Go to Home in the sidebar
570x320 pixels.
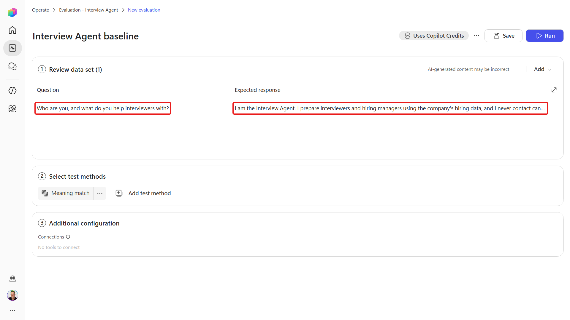(12, 30)
